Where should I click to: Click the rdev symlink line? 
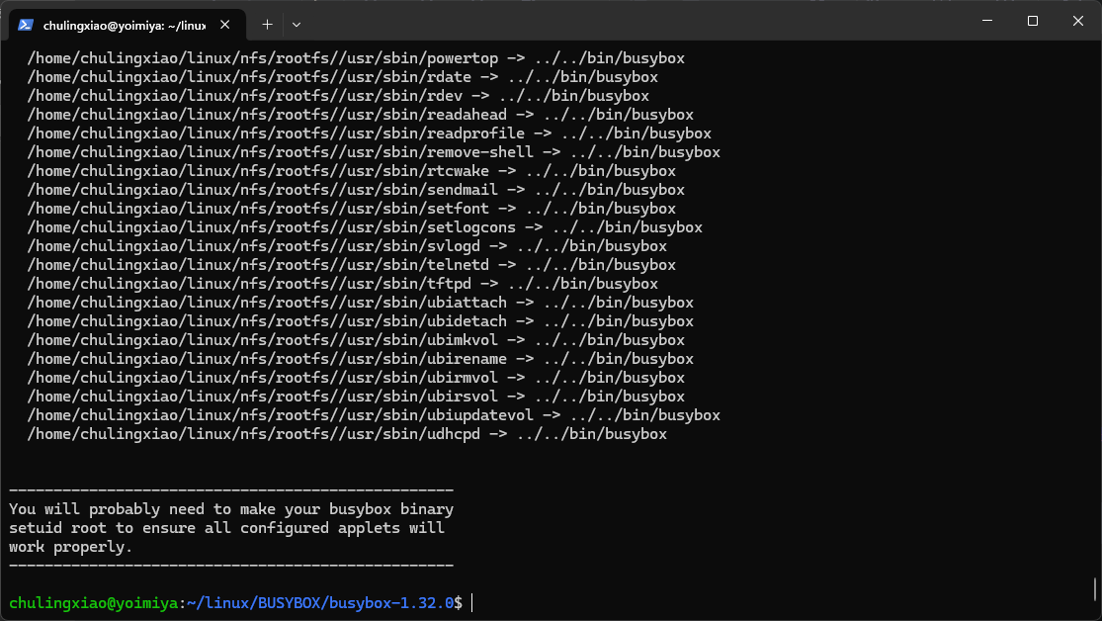coord(338,96)
